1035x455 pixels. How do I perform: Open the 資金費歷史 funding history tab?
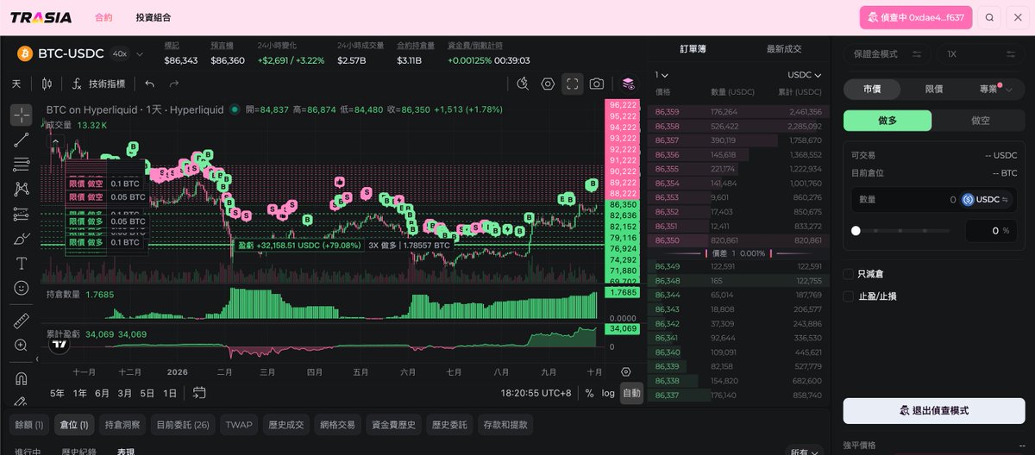point(393,424)
